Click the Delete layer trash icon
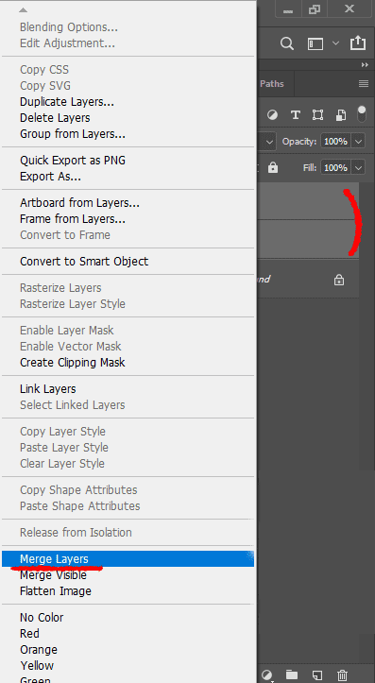The image size is (375, 683). click(342, 675)
